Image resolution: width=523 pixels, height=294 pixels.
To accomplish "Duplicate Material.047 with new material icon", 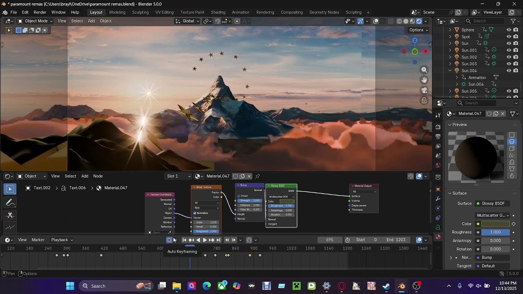I will [x=496, y=114].
